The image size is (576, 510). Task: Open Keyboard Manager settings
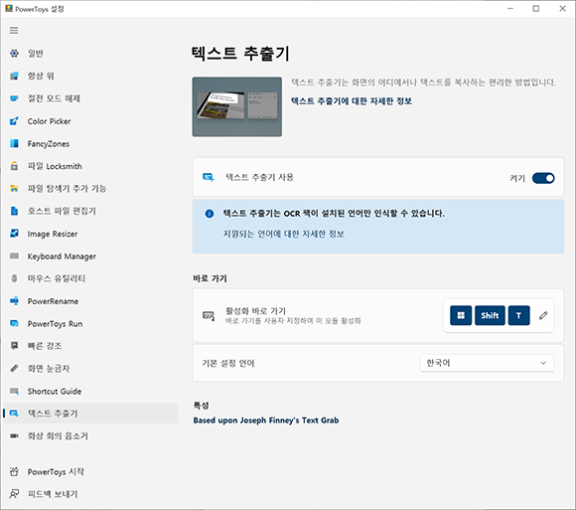pyautogui.click(x=90, y=255)
